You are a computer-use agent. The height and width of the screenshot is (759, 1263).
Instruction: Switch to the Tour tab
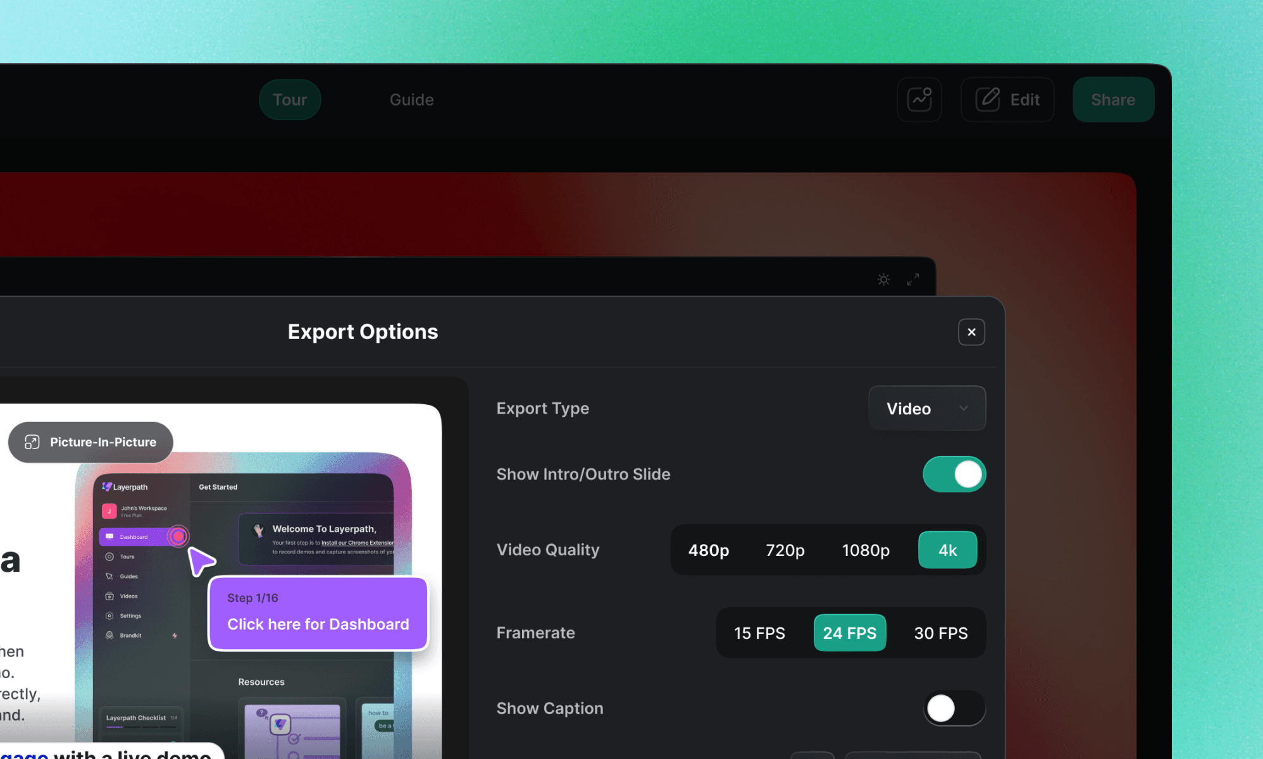pos(290,99)
